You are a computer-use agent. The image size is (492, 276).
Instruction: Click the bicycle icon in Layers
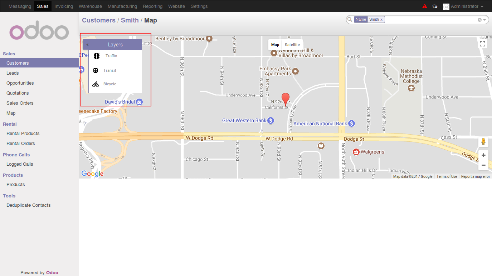(96, 84)
